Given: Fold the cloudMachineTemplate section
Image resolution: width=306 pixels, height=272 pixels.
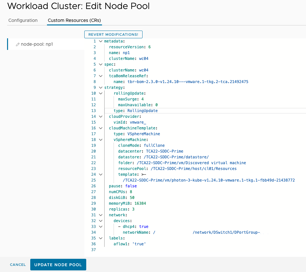Looking at the screenshot, I should point(101,128).
